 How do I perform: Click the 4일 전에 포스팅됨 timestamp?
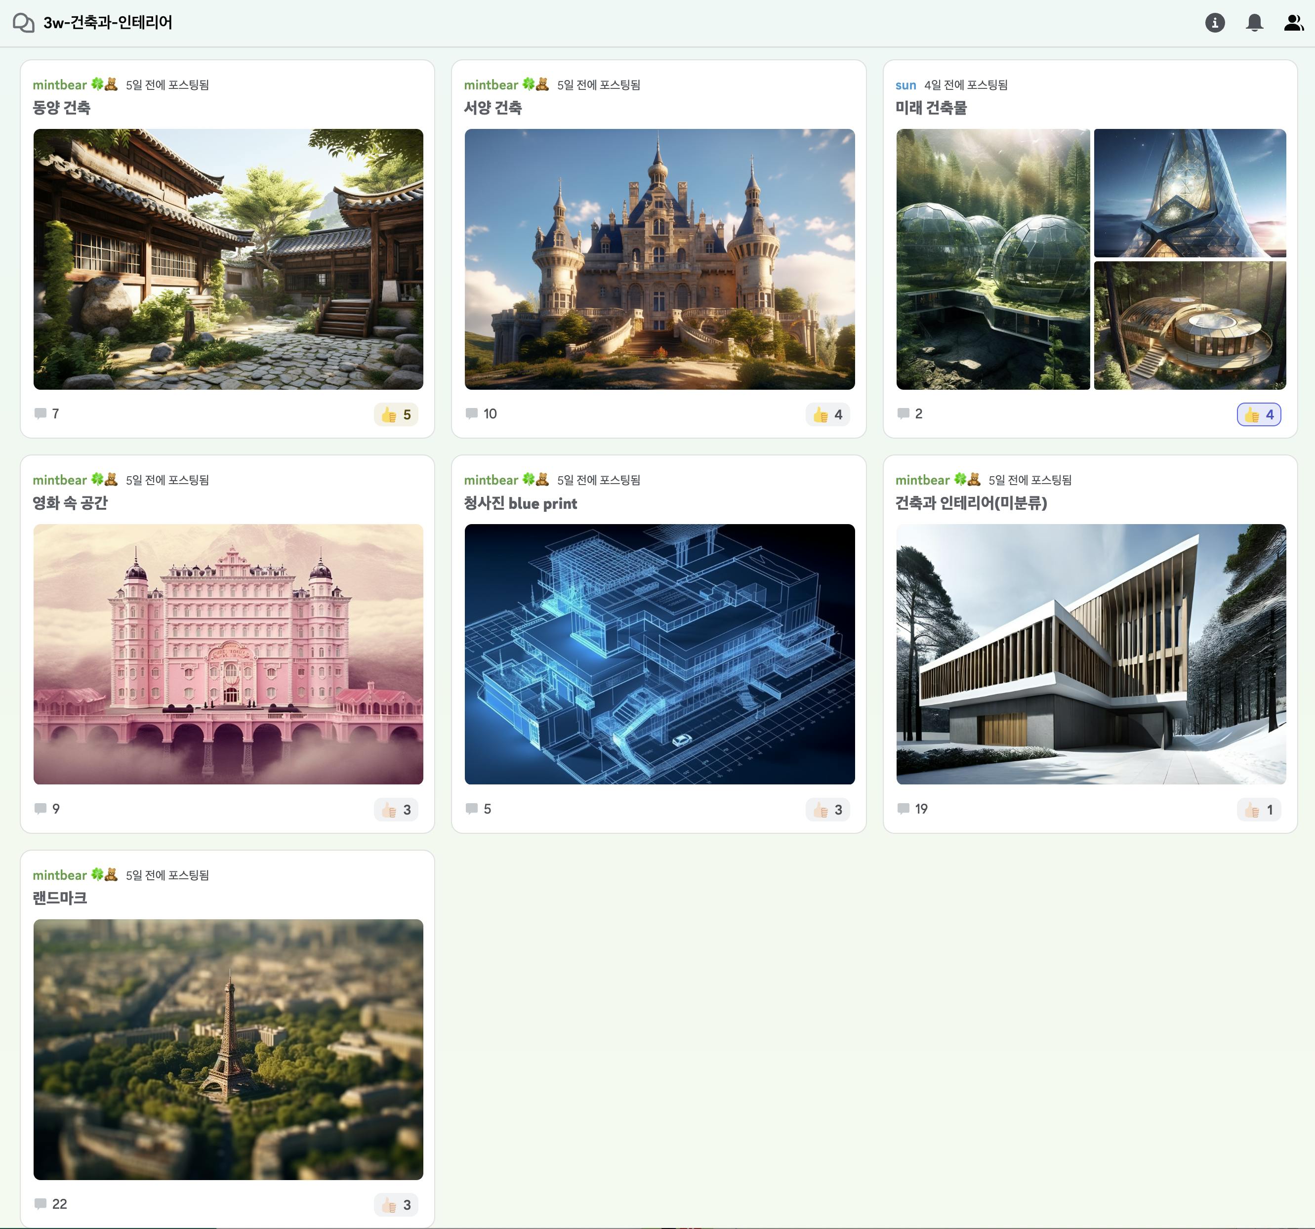(965, 84)
